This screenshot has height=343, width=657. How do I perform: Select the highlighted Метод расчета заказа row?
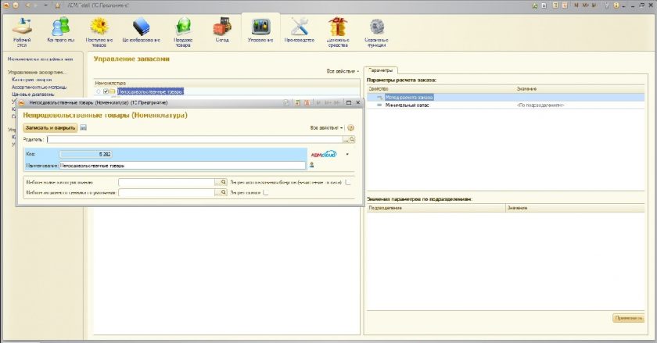(506, 97)
